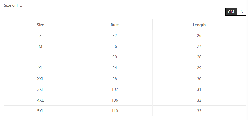This screenshot has width=248, height=120.
Task: Click bust value 82
Action: pos(115,36)
